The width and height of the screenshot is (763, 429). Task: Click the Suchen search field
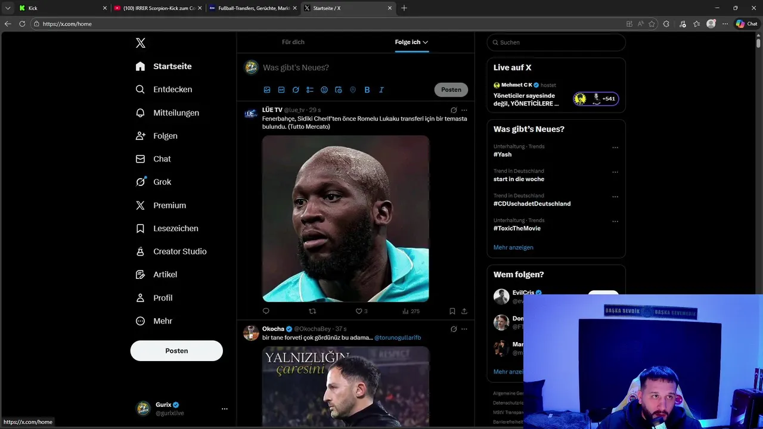tap(556, 42)
